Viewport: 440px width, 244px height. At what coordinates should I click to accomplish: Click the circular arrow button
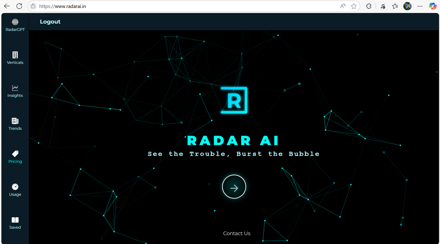234,187
